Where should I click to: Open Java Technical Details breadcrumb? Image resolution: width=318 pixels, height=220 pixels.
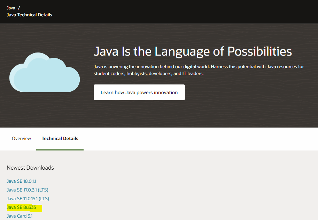click(29, 15)
